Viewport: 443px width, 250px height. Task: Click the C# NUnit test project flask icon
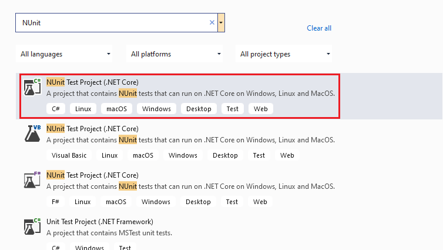tap(32, 87)
